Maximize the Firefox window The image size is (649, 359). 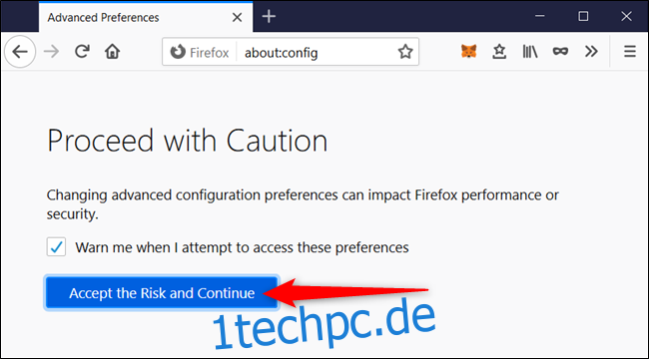tap(583, 16)
